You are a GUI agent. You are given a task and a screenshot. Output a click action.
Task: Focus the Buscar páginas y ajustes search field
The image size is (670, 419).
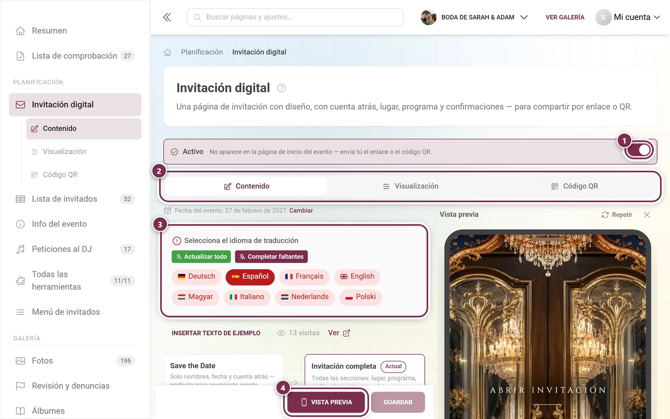tap(295, 17)
